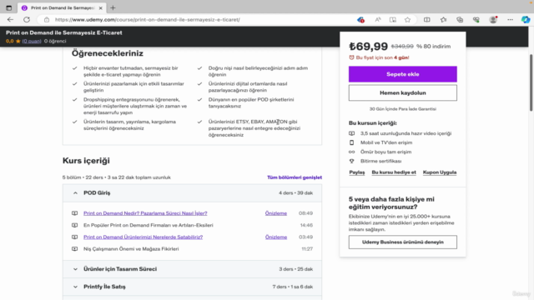The image size is (534, 300).
Task: Click the Kupon Uygula link
Action: pos(440,172)
